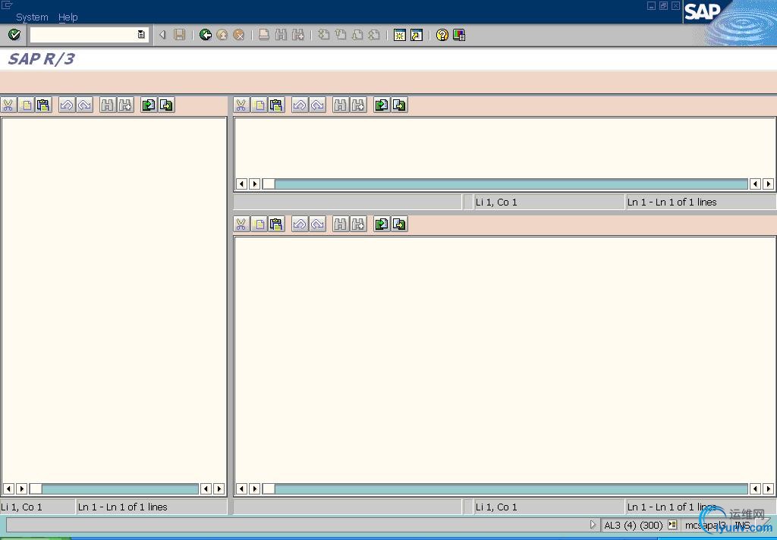This screenshot has height=540, width=777.
Task: Redo in the left pane editor toolbar
Action: click(x=85, y=105)
